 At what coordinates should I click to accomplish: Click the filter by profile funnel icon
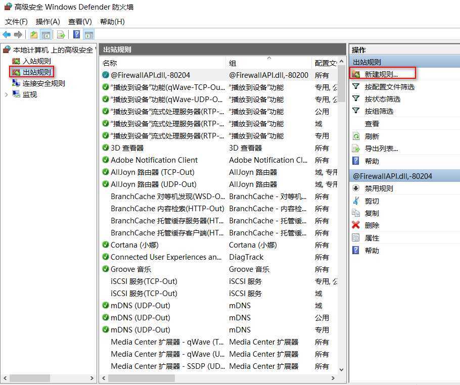coord(356,86)
